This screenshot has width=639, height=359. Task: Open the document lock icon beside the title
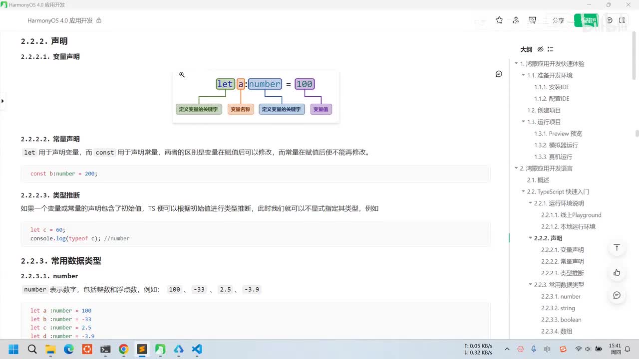(x=99, y=20)
